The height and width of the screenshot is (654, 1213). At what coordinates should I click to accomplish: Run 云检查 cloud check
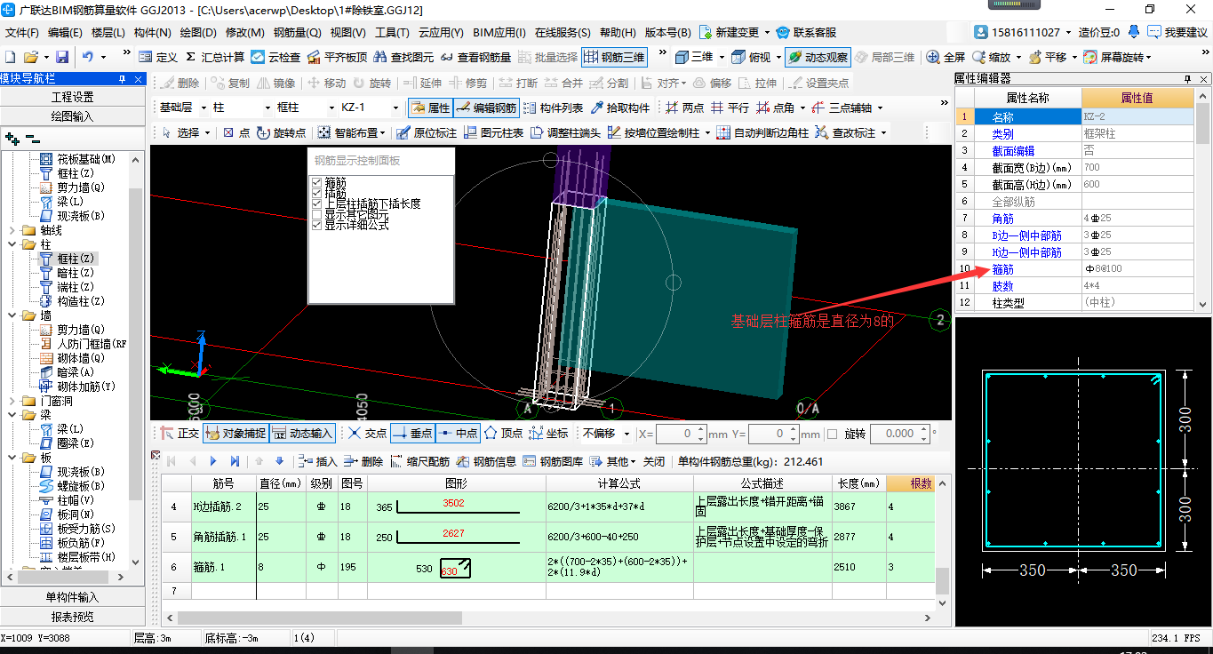[276, 57]
